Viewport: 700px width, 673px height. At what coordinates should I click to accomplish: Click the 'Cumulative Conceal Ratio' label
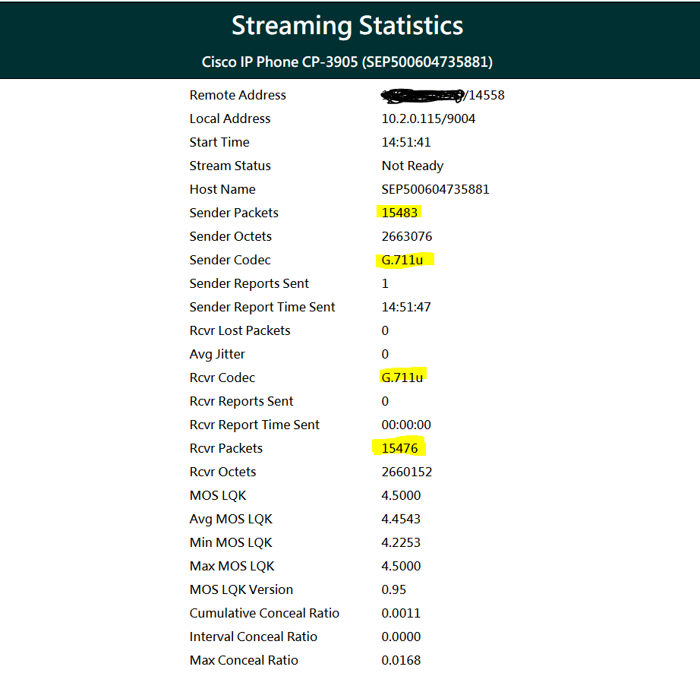pos(264,614)
